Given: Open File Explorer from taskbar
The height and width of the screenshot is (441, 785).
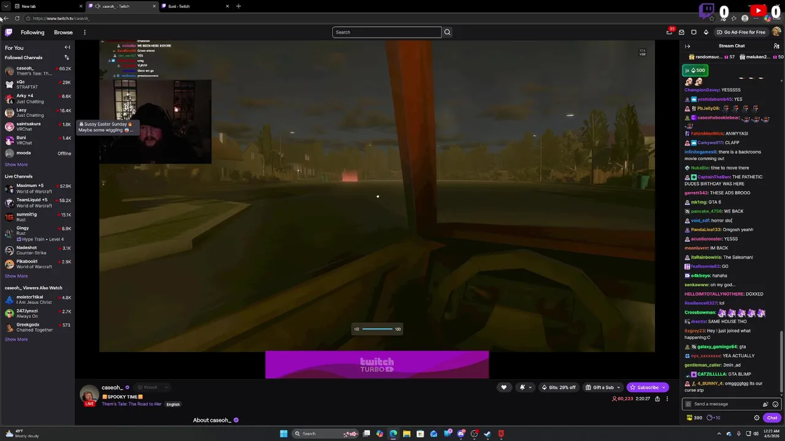Looking at the screenshot, I should pos(407,434).
